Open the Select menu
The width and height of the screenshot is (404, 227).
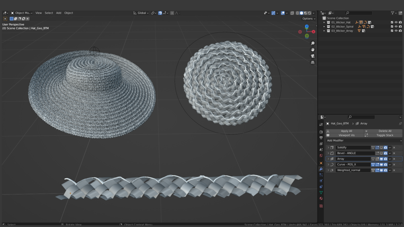click(x=49, y=13)
